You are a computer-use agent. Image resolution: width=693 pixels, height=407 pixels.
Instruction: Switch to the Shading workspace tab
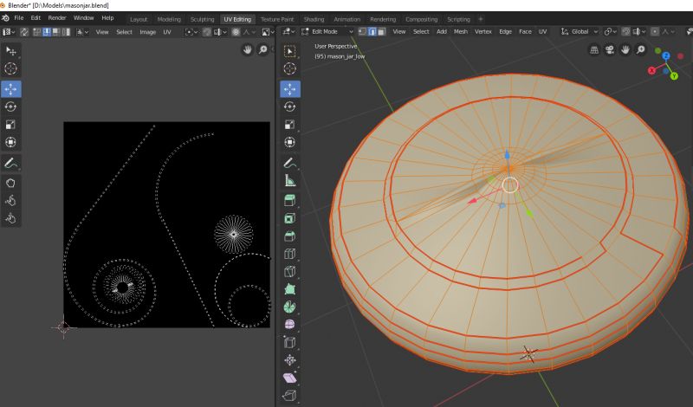tap(314, 19)
